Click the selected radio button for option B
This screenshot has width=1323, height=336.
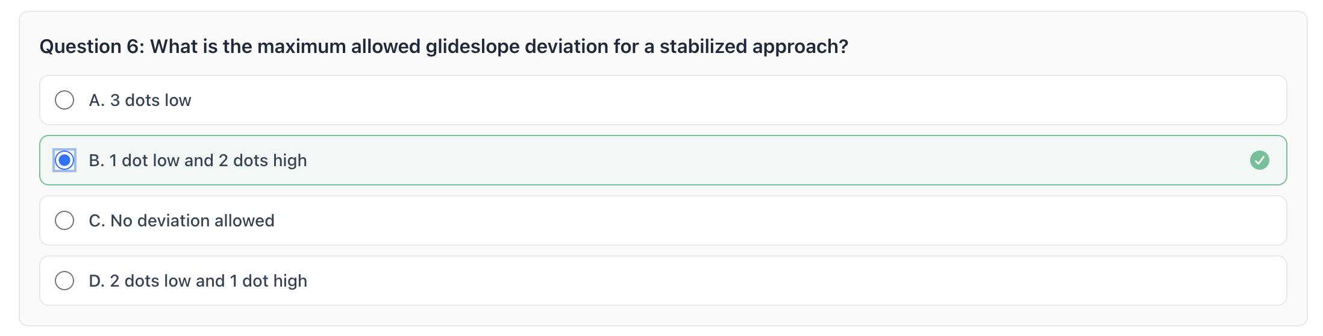[x=64, y=160]
